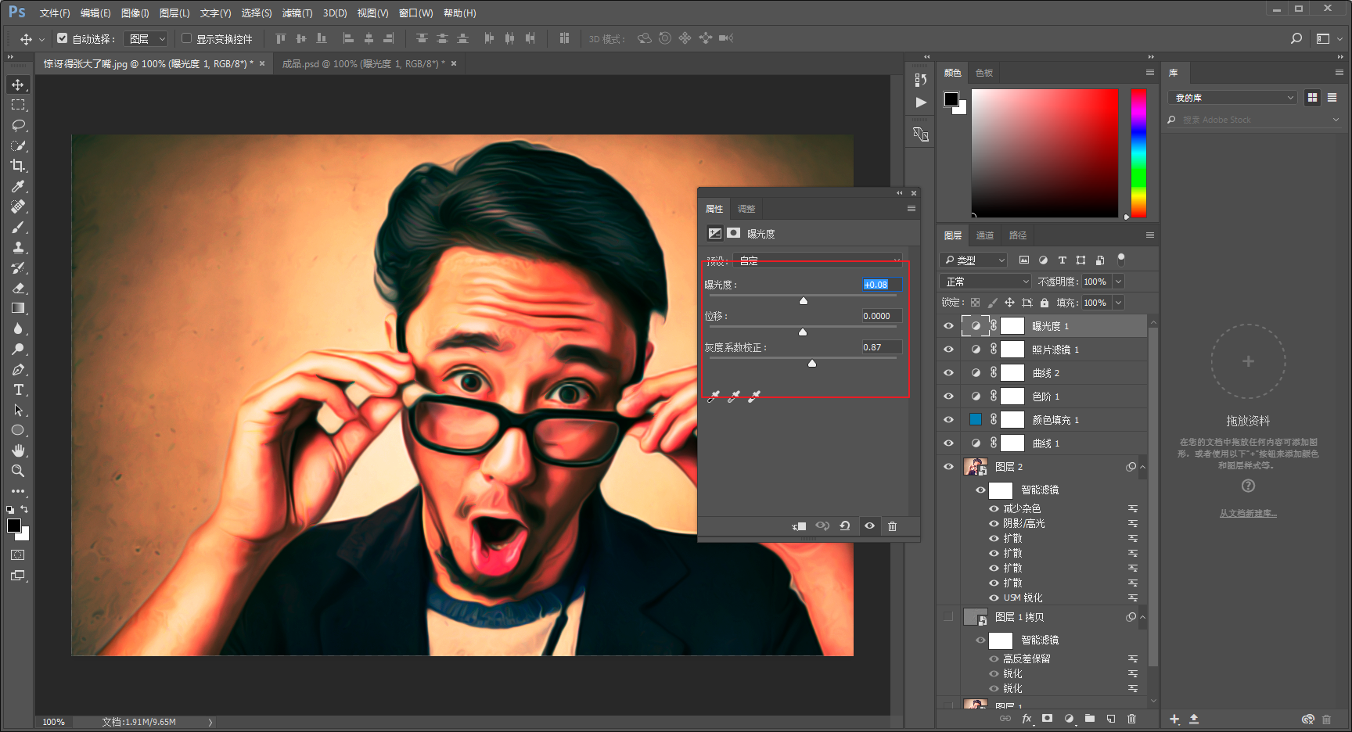1352x732 pixels.
Task: Click 图层 2 layer thumbnail
Action: 975,467
